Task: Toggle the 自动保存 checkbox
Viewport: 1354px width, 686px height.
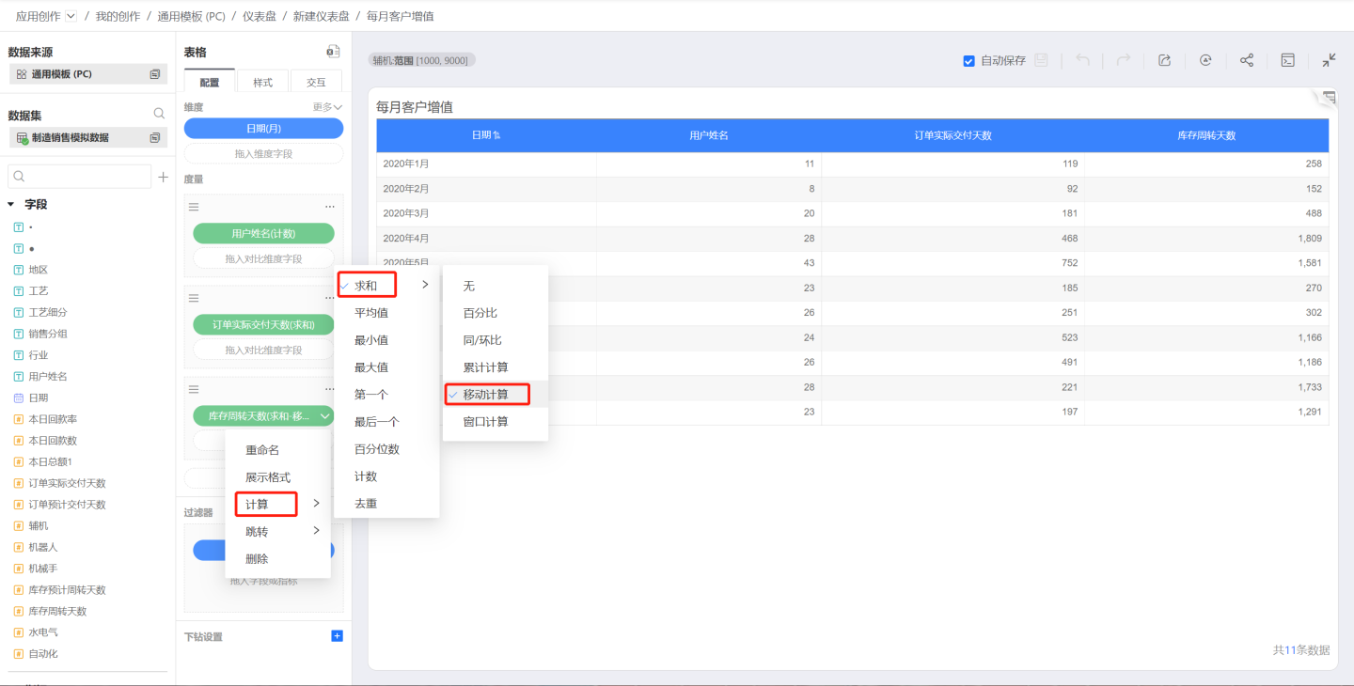Action: click(x=968, y=61)
